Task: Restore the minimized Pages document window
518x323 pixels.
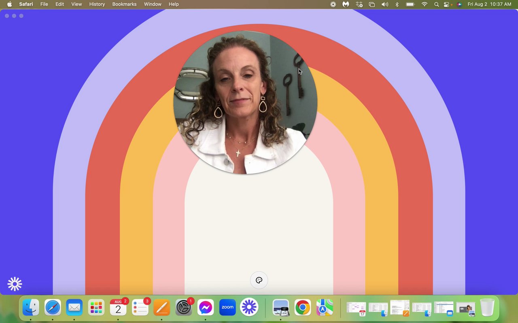Action: click(400, 308)
